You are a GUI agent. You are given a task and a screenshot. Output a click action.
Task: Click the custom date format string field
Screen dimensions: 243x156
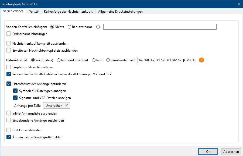click(x=167, y=60)
